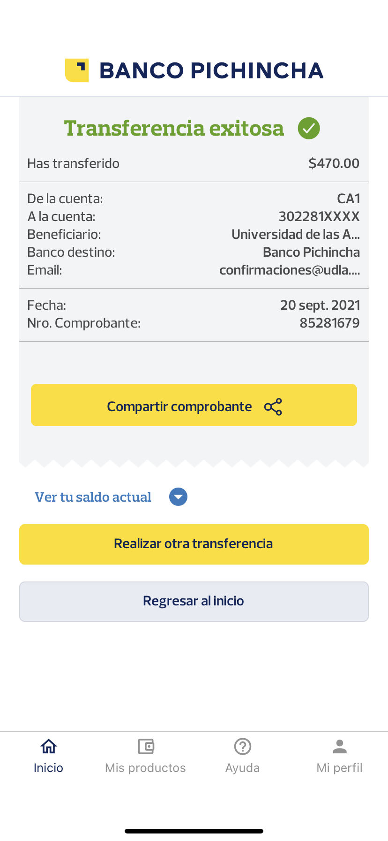Expand balance with the blue arrow
The height and width of the screenshot is (841, 388).
pos(178,497)
